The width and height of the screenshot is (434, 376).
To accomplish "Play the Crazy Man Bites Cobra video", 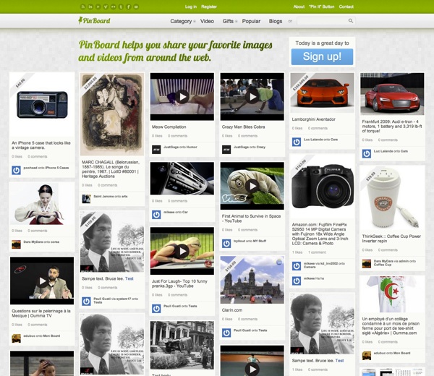I will (x=252, y=97).
